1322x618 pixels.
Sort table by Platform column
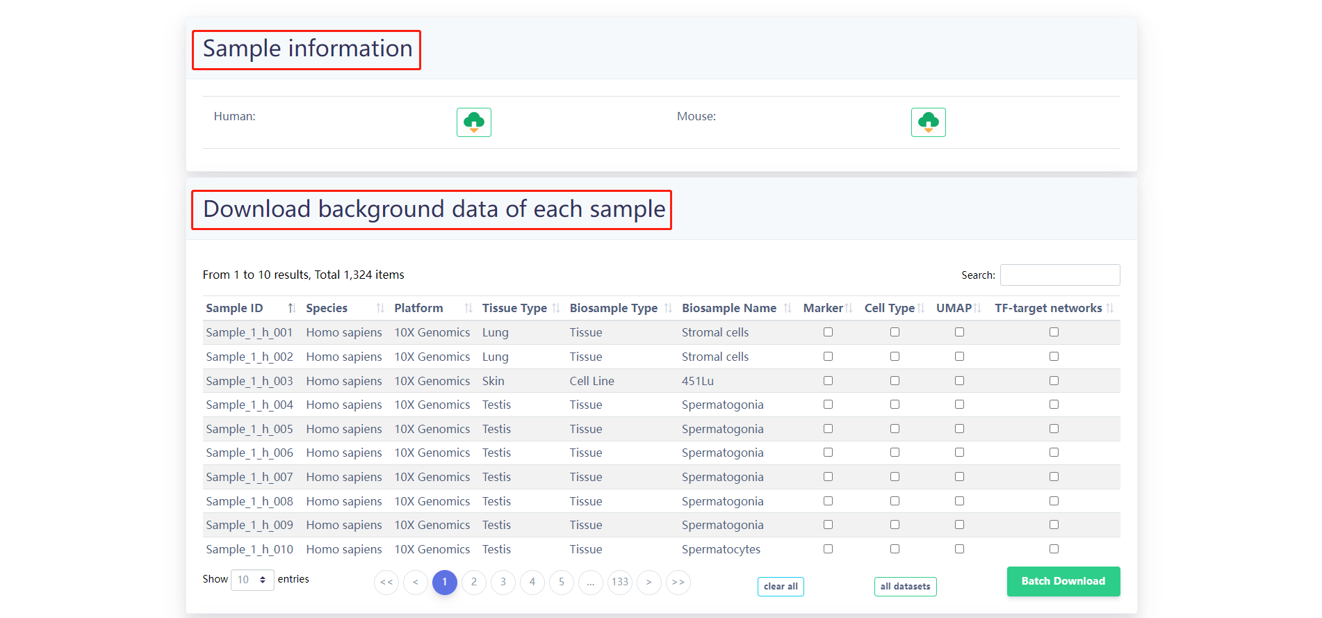(434, 308)
